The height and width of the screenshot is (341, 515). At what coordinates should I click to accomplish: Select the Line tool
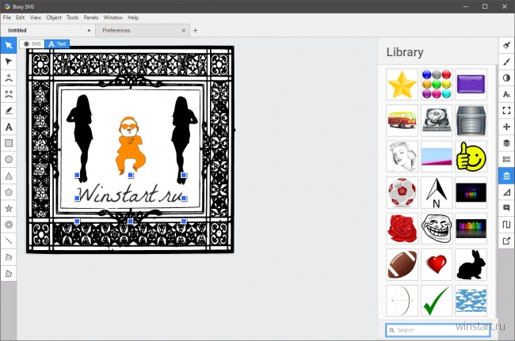pyautogui.click(x=9, y=241)
